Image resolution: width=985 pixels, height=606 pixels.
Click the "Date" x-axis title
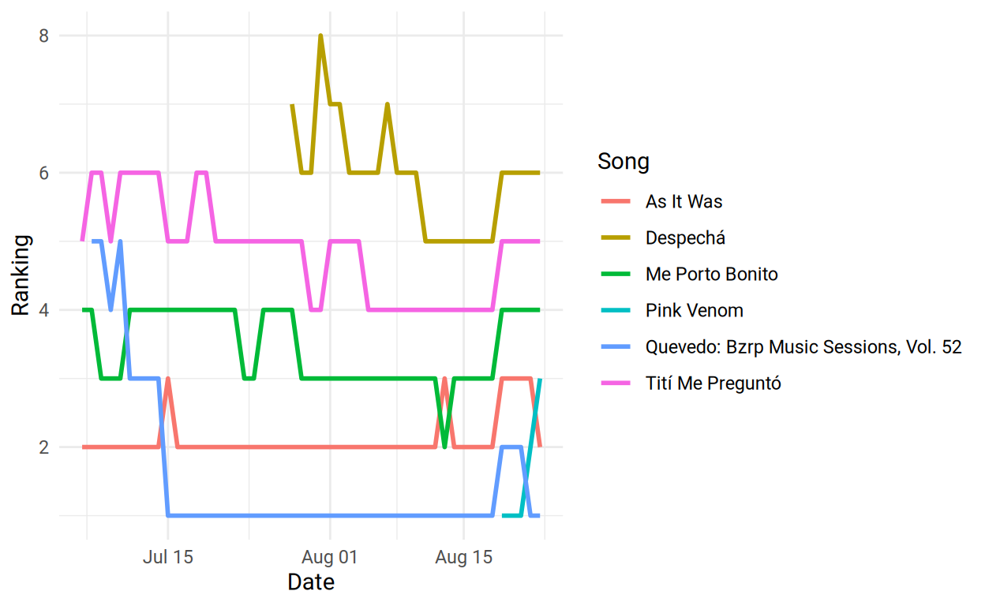[x=311, y=582]
